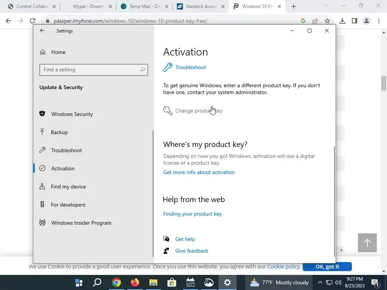Click the webpage vertical scrollbar thumb

[384, 83]
